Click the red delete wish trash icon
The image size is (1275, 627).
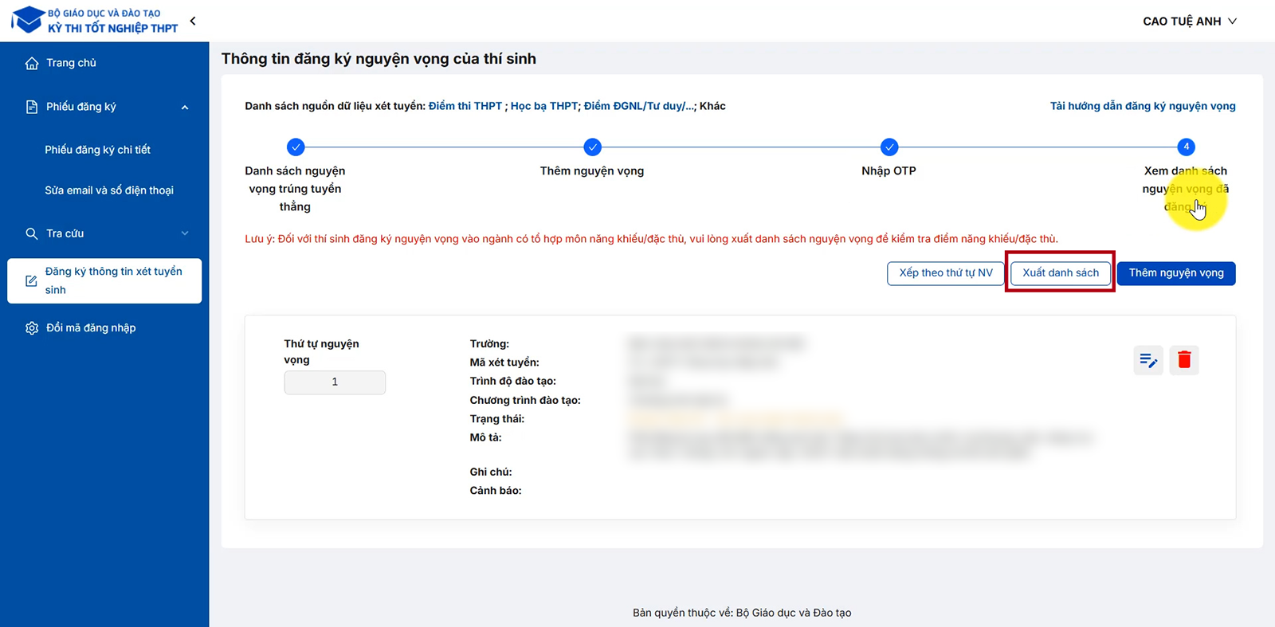(1183, 360)
